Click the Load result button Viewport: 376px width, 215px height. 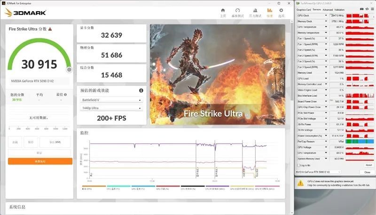point(15,142)
